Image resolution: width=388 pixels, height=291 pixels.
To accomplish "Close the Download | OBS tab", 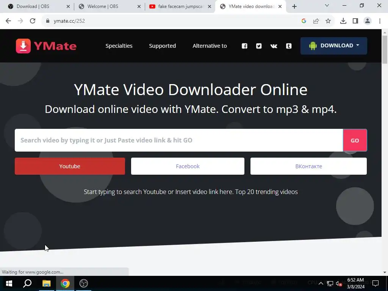I will (68, 7).
